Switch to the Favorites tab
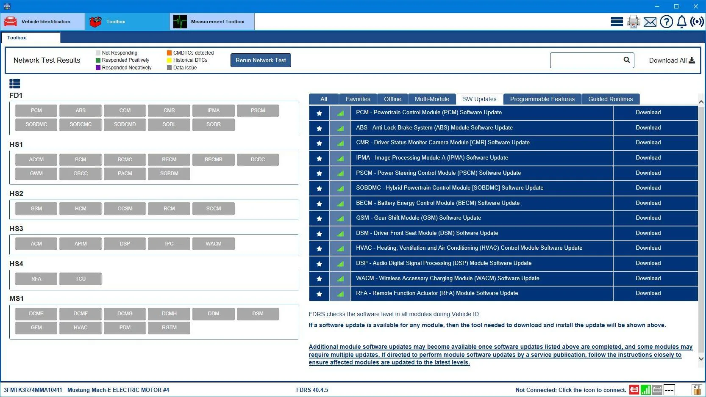The image size is (706, 397). [358, 99]
